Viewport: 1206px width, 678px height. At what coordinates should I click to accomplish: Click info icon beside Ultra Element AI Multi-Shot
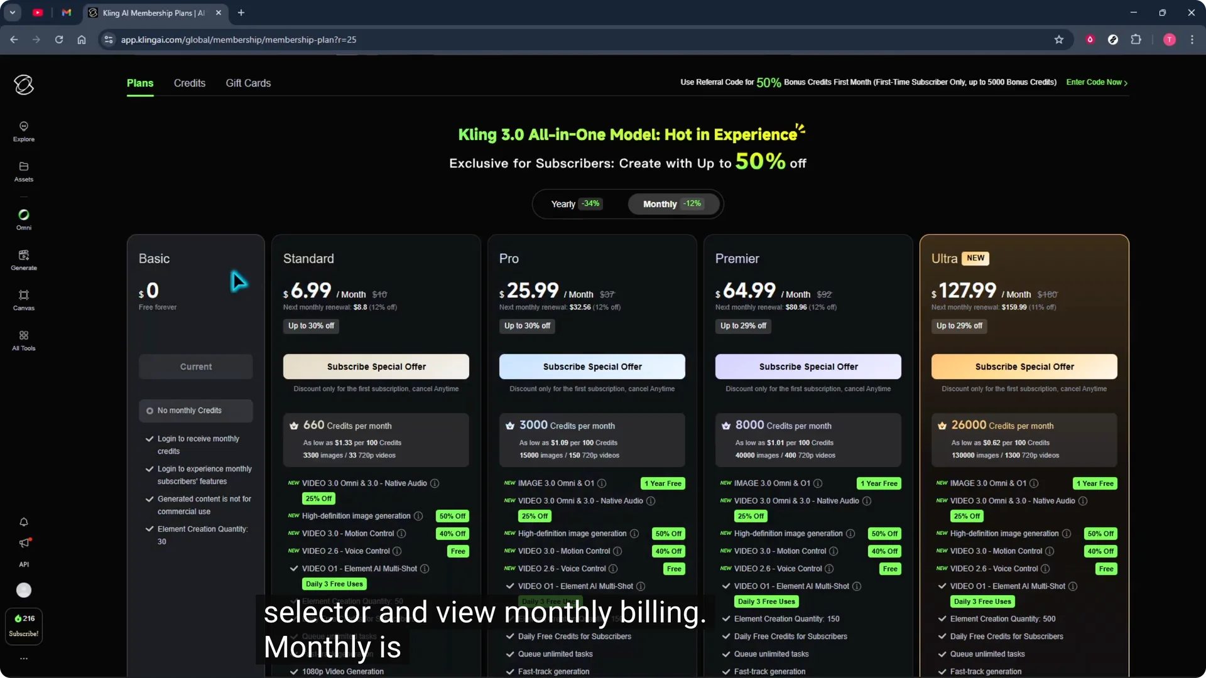(1073, 586)
